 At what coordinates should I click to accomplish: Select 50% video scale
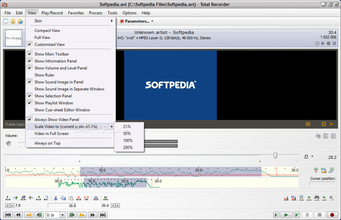coord(129,133)
